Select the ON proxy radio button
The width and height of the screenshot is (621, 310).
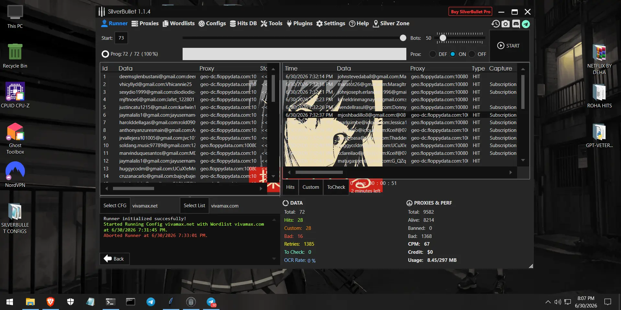pos(453,54)
